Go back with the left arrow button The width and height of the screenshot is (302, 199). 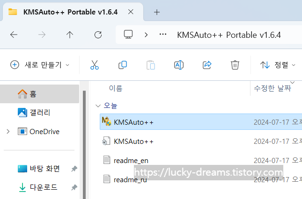14,35
